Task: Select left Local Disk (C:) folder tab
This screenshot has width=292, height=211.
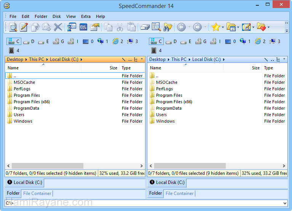Action: 25,182
